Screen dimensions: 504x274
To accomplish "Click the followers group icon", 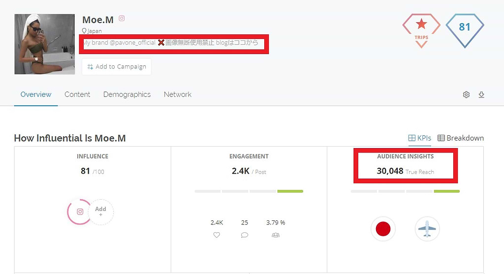I will point(276,235).
